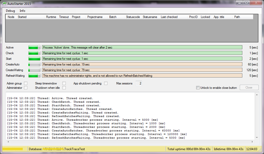Image resolution: width=264 pixels, height=154 pixels.
Task: Click the Statusname column header
Action: coord(150,17)
